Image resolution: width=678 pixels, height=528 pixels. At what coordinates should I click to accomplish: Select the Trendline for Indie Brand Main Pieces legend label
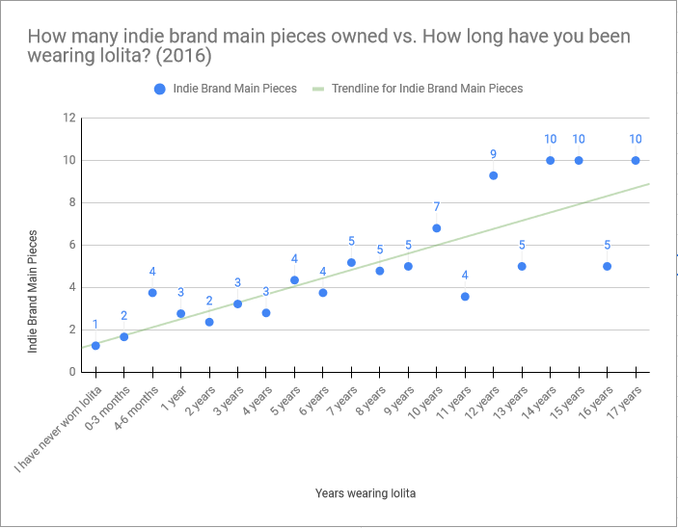427,89
